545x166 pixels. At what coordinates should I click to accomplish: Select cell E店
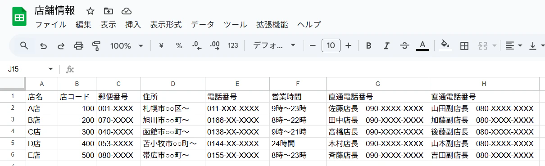42,155
